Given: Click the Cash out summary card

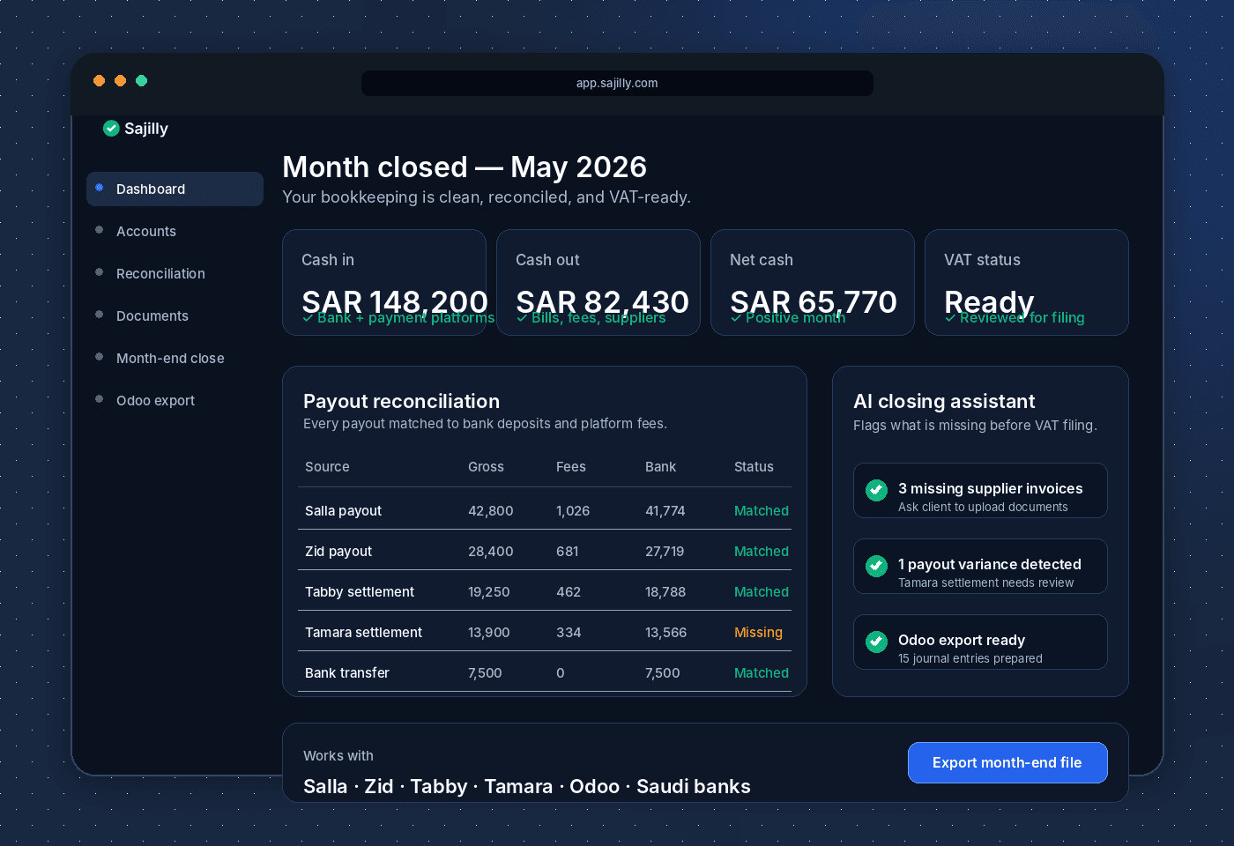Looking at the screenshot, I should click(598, 283).
